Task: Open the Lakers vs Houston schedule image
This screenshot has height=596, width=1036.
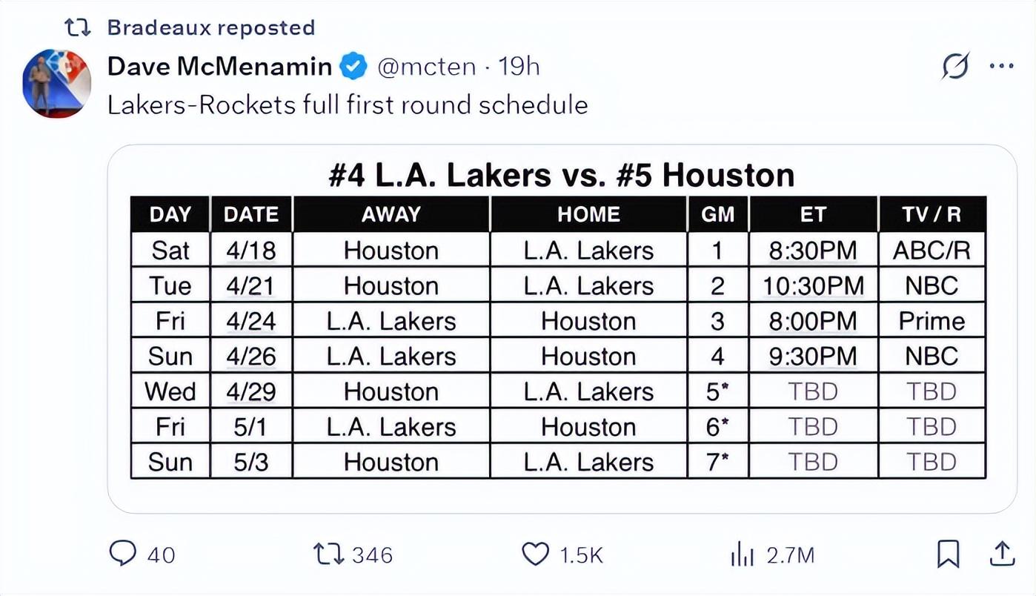Action: pos(561,328)
